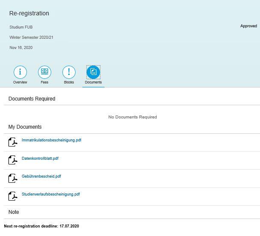Click PDF icon beside Studienverlaufsbescheinigung.pdf

[13, 196]
